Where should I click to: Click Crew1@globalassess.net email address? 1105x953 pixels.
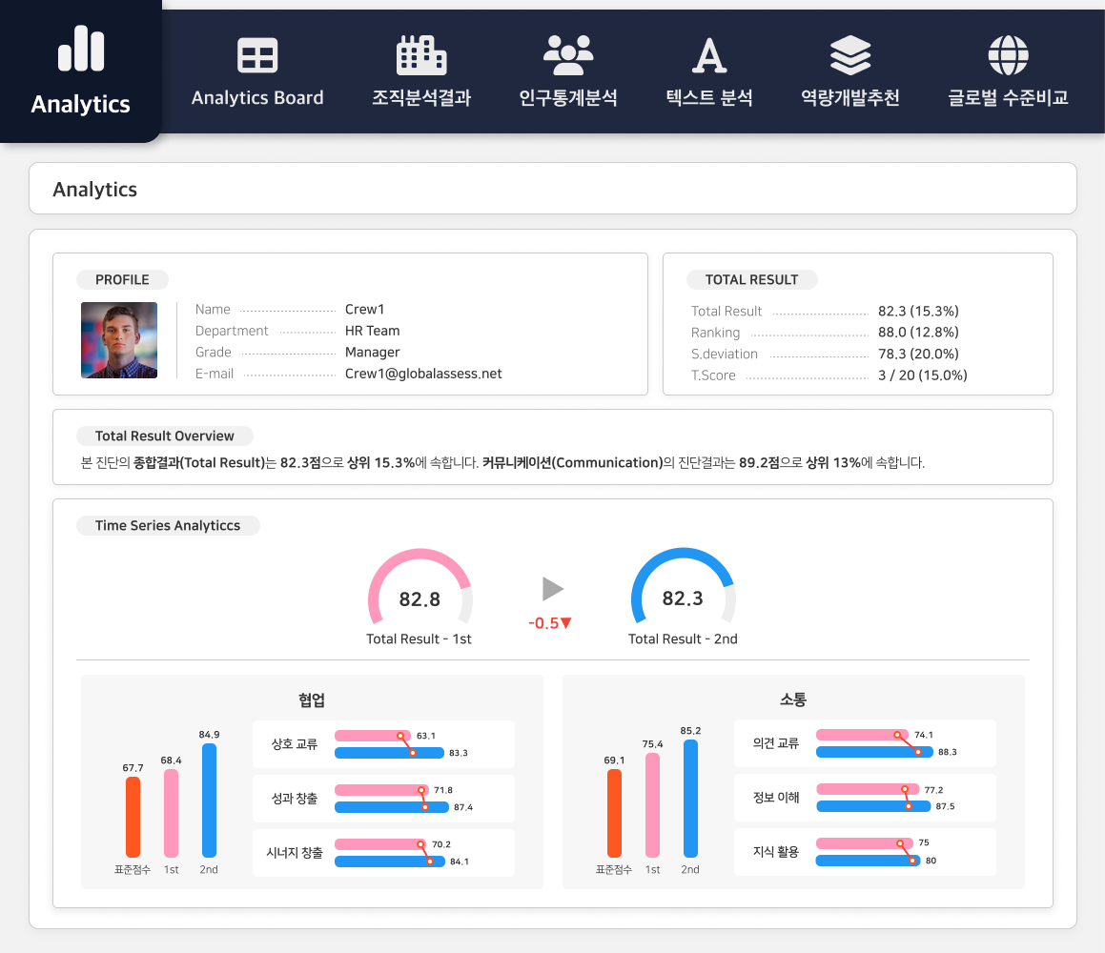click(x=423, y=374)
